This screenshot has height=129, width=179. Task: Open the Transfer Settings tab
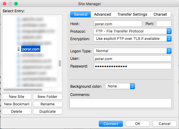click(x=132, y=14)
